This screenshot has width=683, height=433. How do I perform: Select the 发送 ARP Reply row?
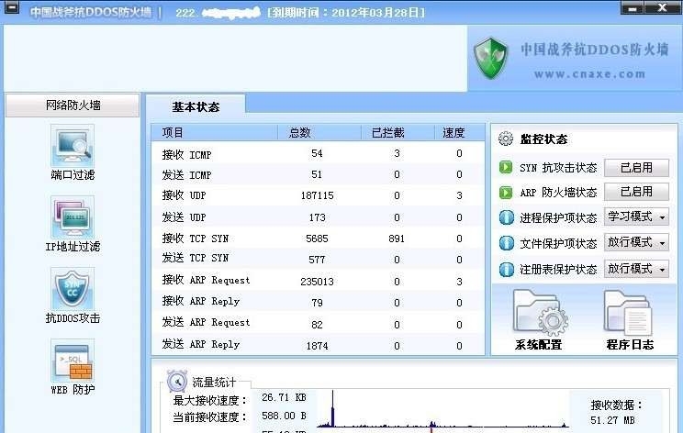318,345
